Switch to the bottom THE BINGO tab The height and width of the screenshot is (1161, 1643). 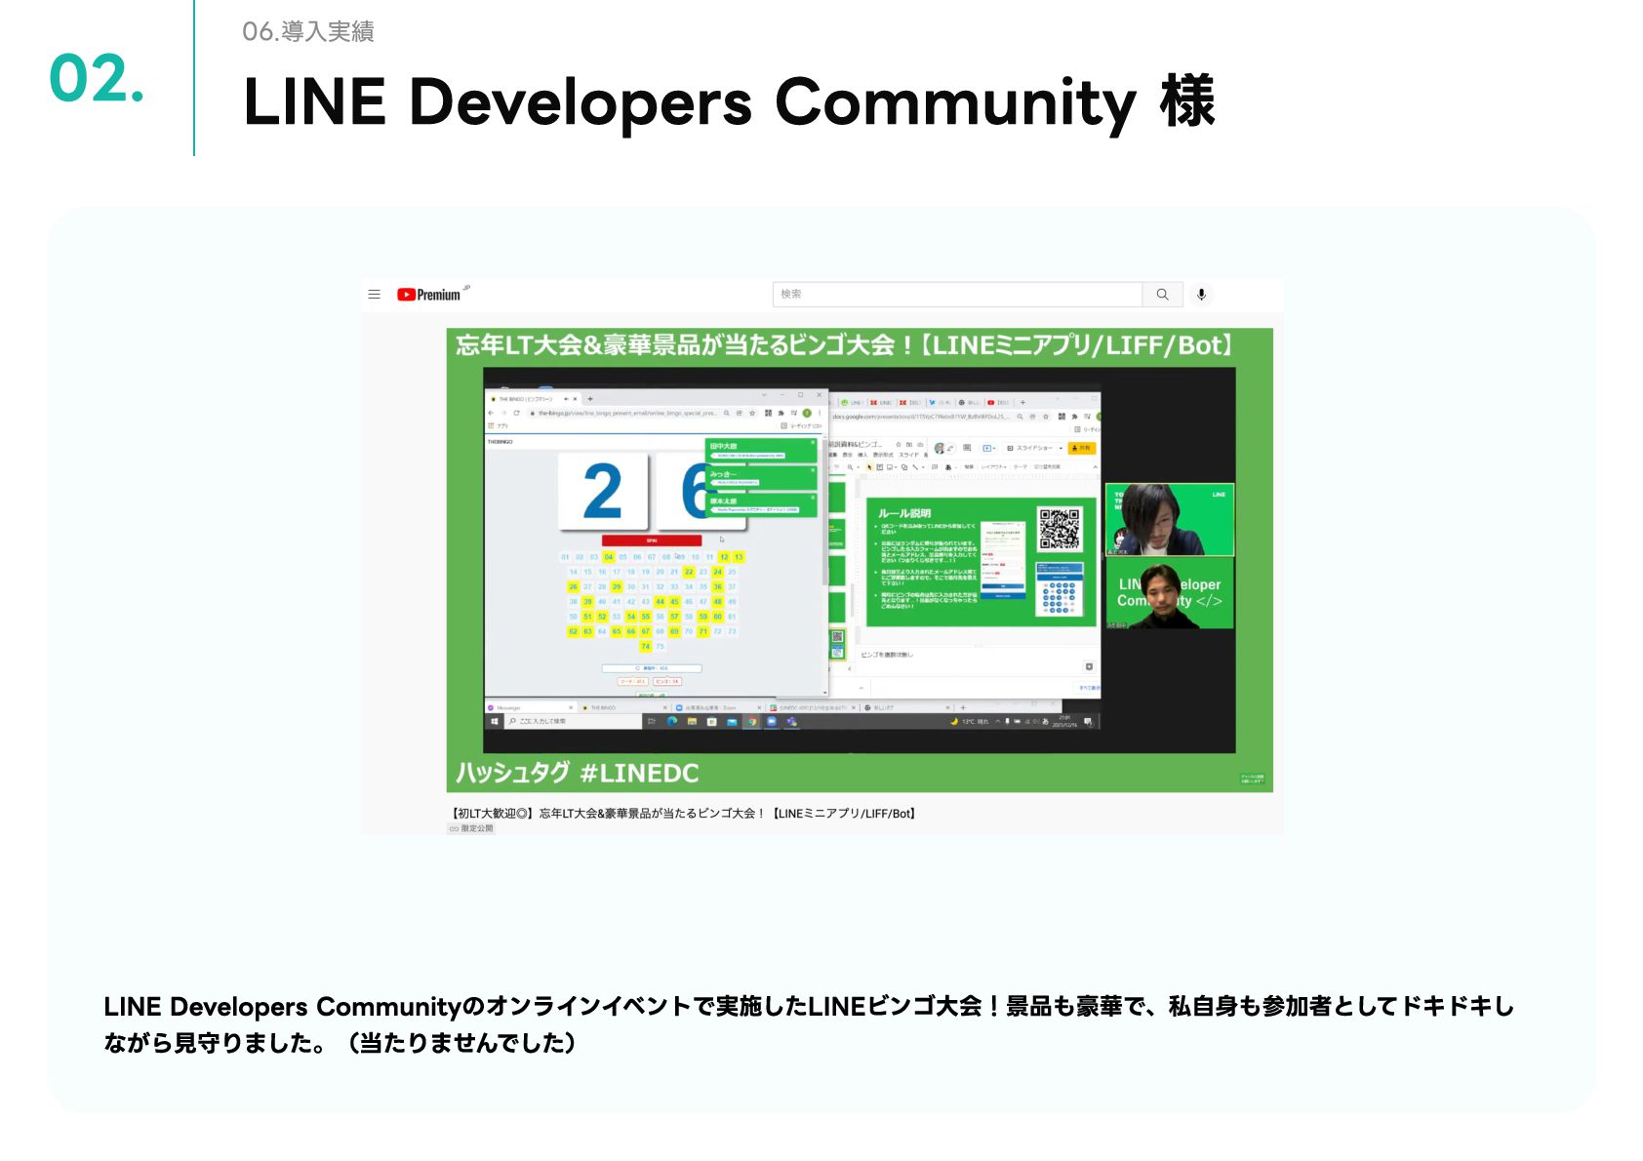coord(623,707)
